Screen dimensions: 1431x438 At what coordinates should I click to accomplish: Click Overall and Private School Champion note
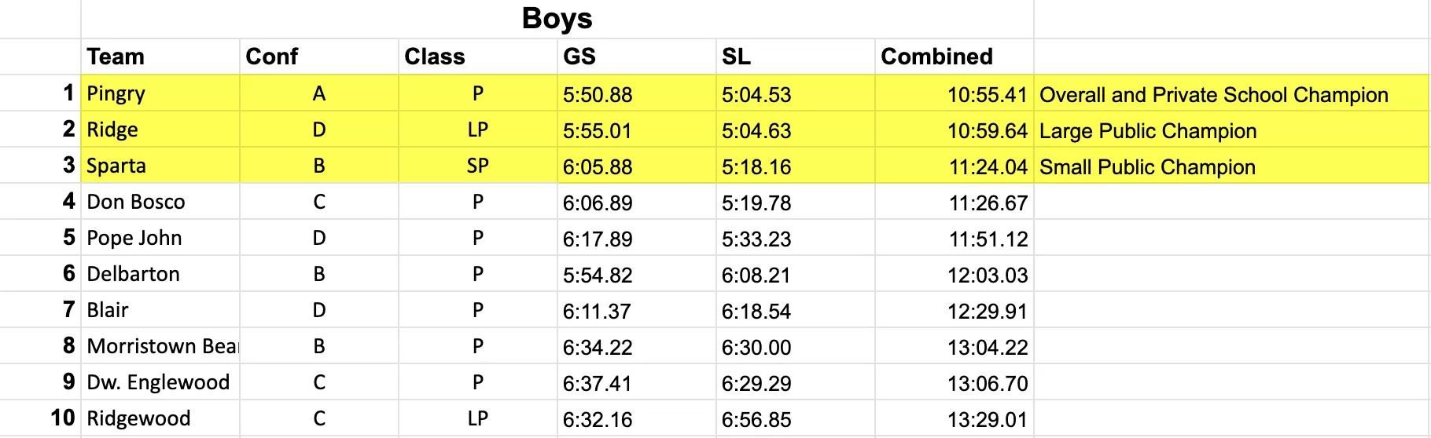point(1213,95)
